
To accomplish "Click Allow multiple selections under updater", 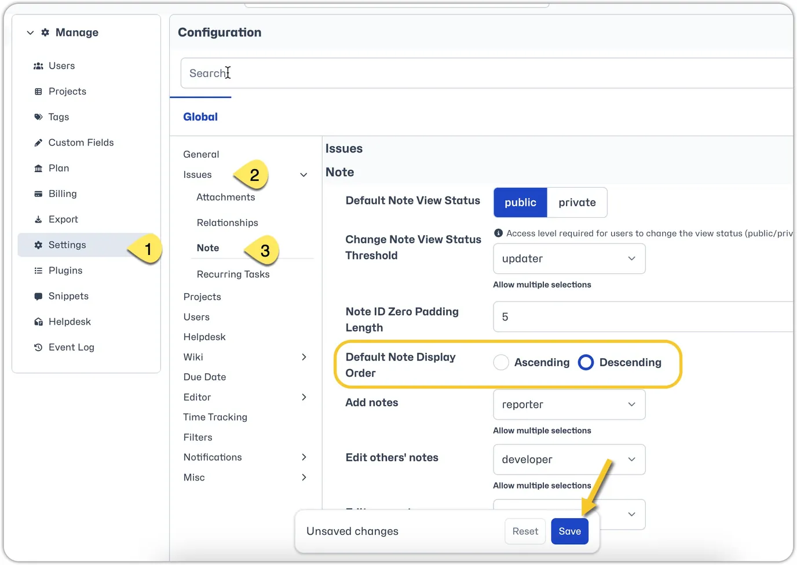I will coord(542,285).
